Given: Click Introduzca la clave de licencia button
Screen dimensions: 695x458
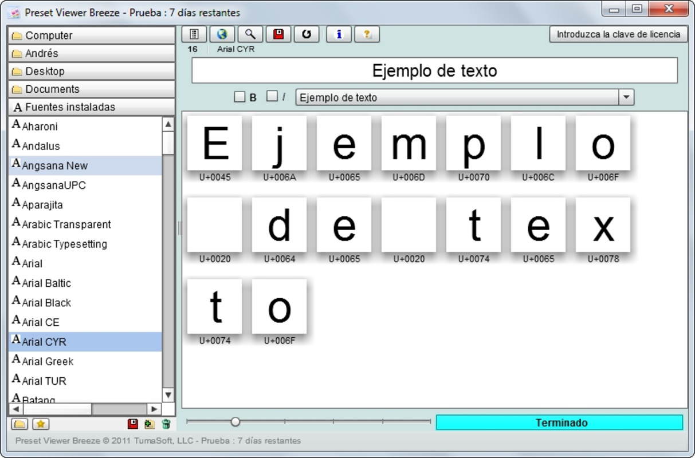Looking at the screenshot, I should click(618, 34).
